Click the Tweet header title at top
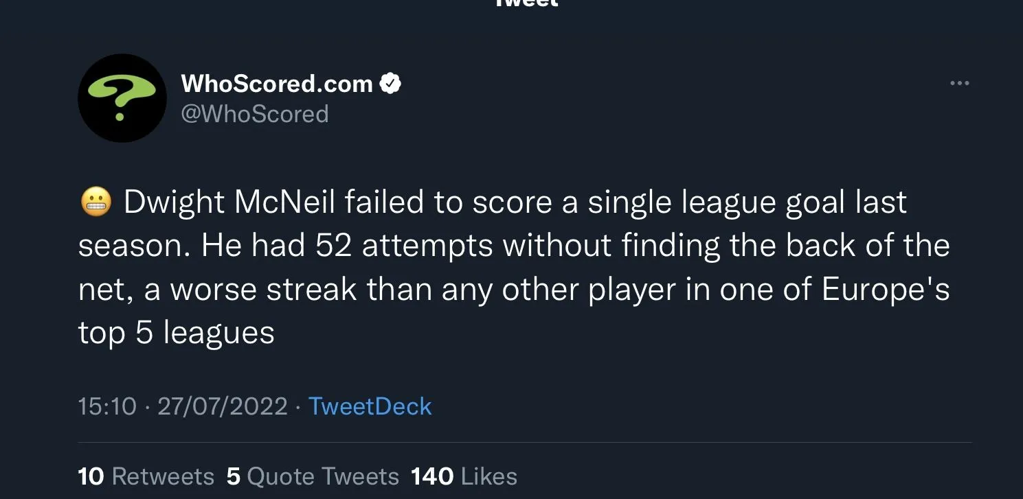Image resolution: width=1023 pixels, height=499 pixels. click(x=526, y=3)
